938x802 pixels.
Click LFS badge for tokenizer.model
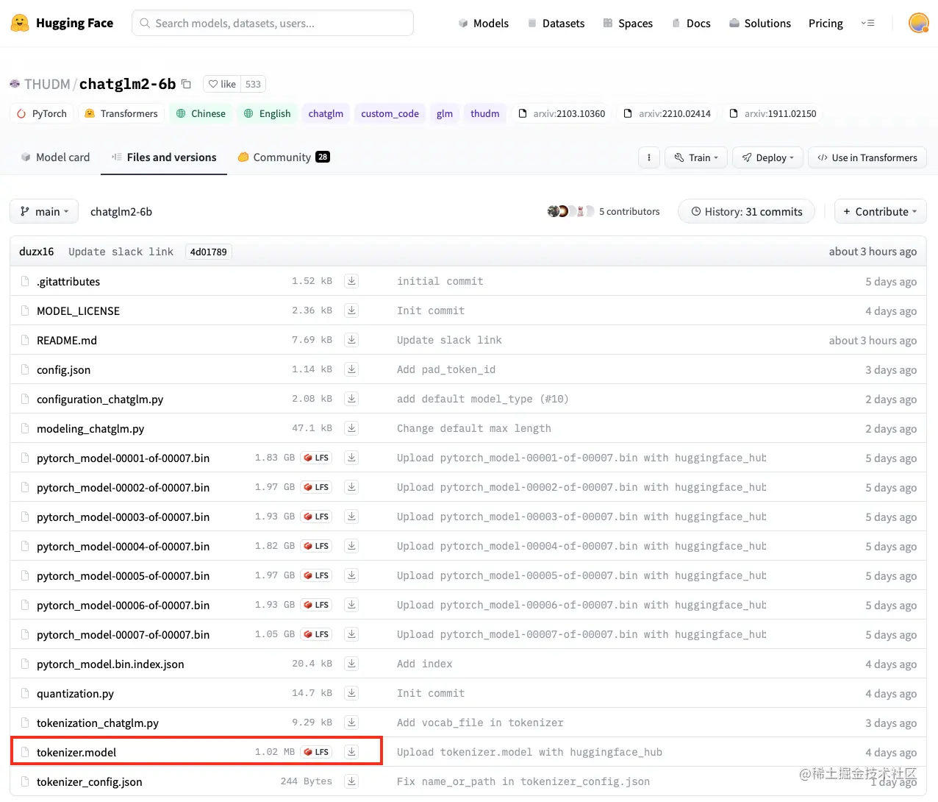pyautogui.click(x=316, y=752)
